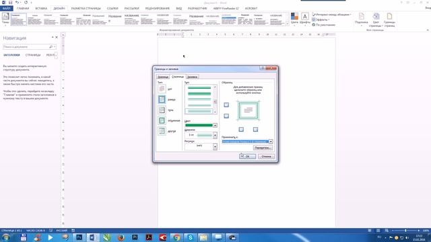431x242 pixels.
Task: Pick the bottom triple-line style in Тип list
Action: click(199, 111)
